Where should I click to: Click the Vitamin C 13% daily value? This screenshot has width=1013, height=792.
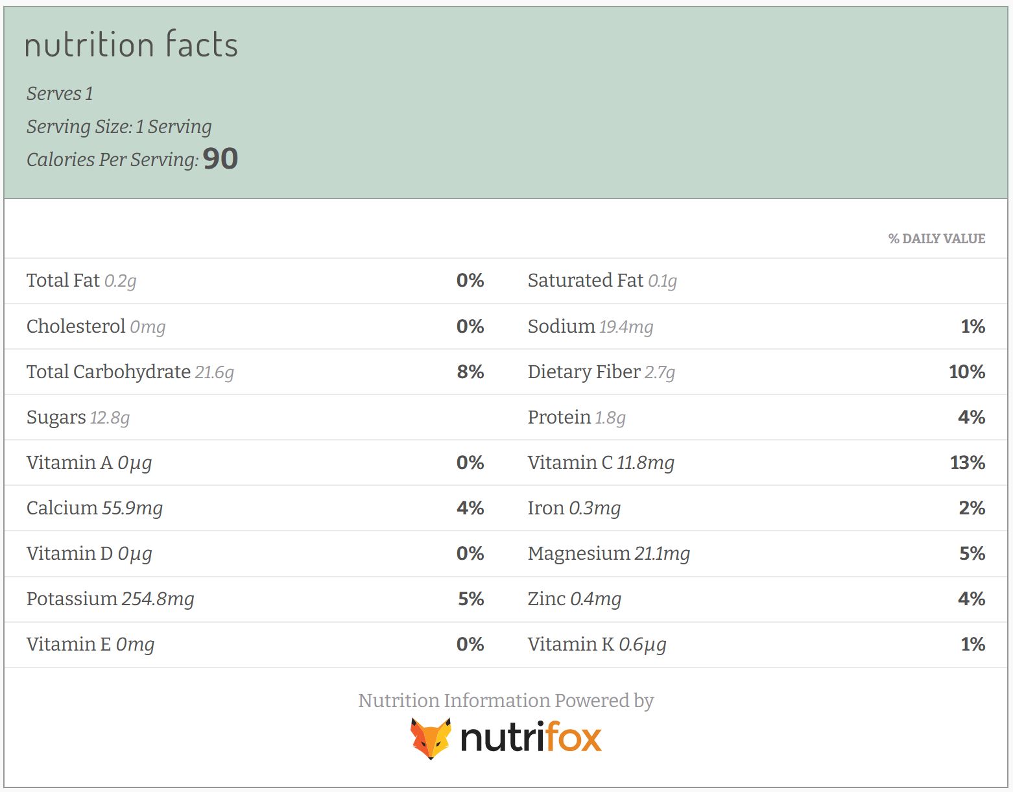pos(968,462)
